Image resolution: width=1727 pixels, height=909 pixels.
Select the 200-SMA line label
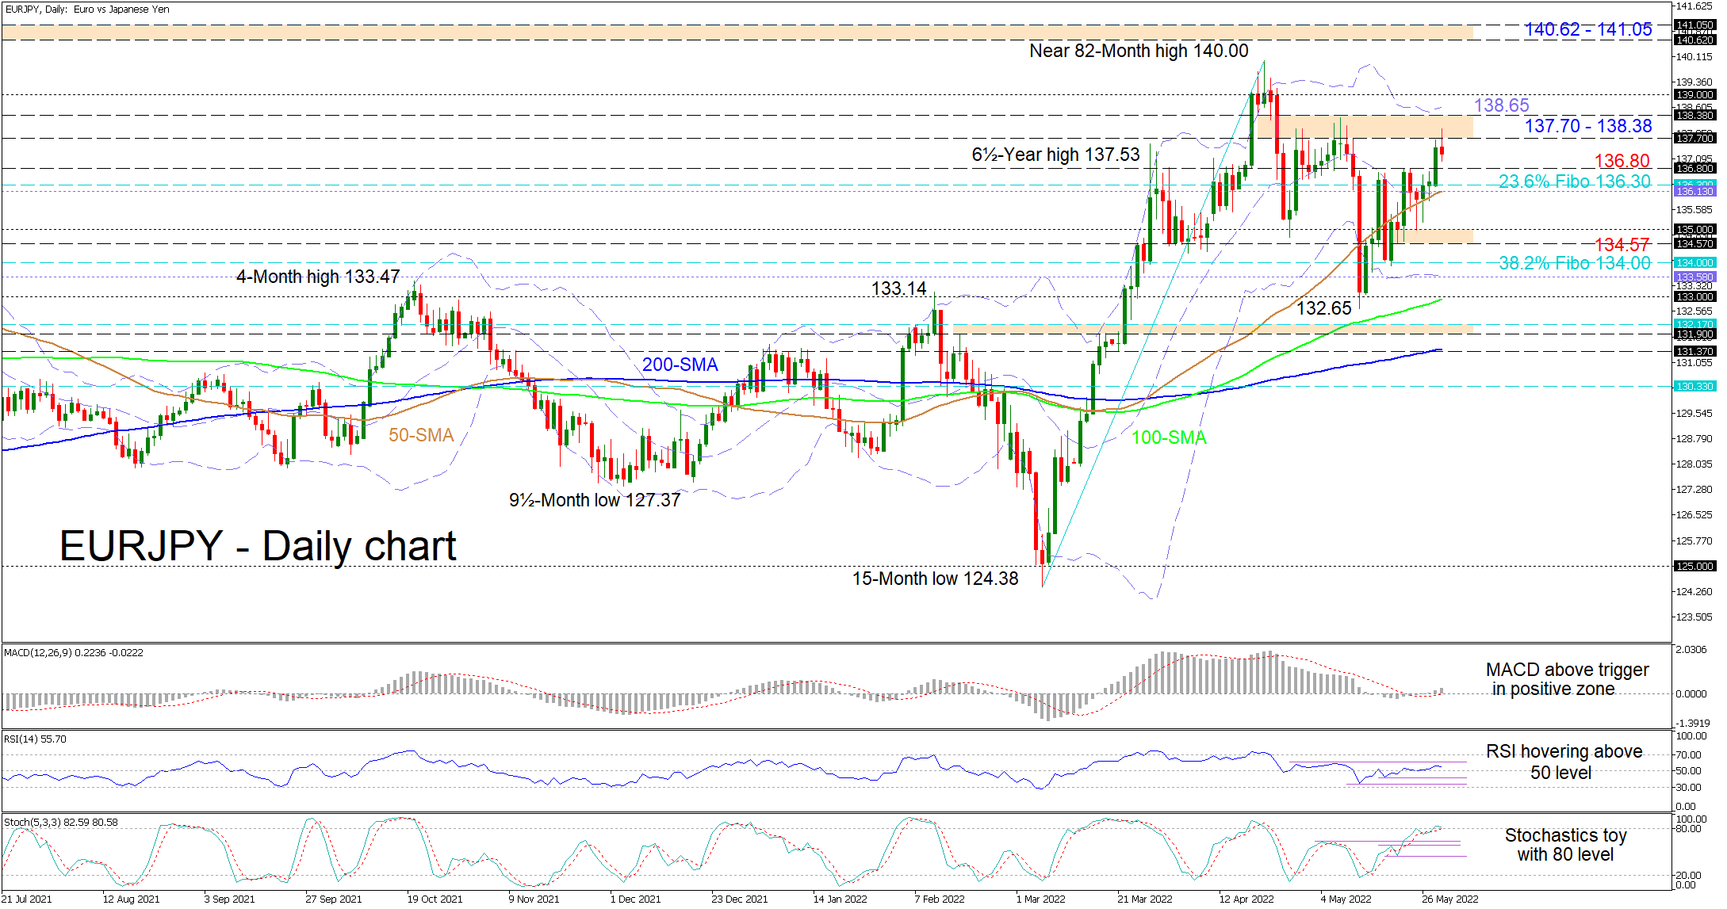(680, 365)
